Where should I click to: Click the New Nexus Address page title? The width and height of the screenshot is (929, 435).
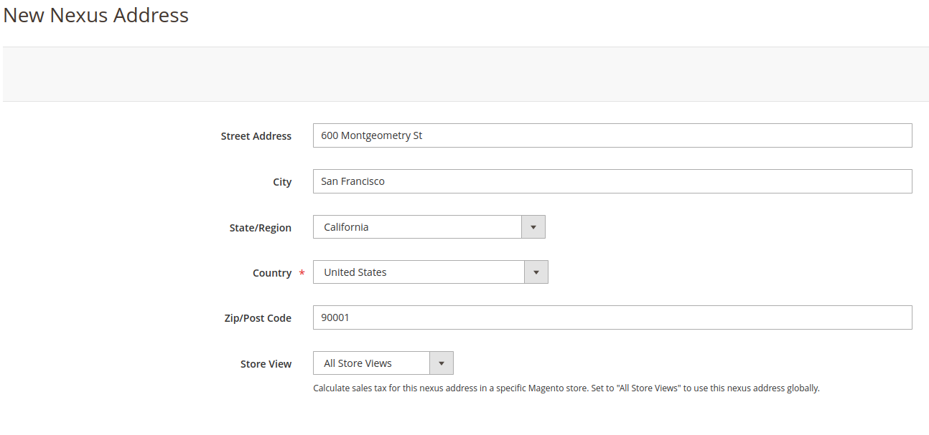[96, 15]
